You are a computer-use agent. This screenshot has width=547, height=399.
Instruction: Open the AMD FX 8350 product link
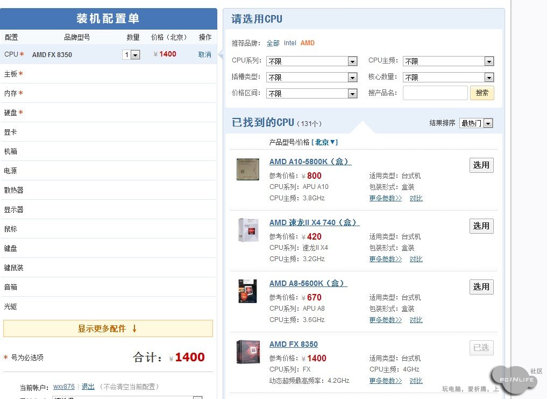point(293,344)
